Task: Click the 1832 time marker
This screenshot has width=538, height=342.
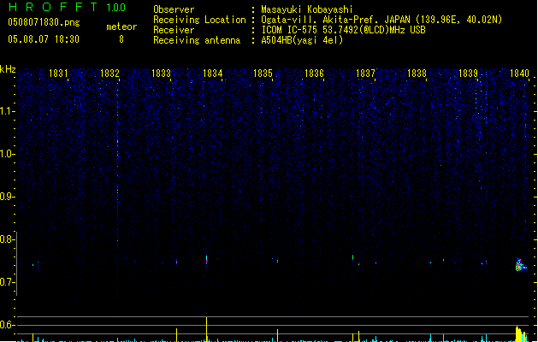Action: (109, 74)
